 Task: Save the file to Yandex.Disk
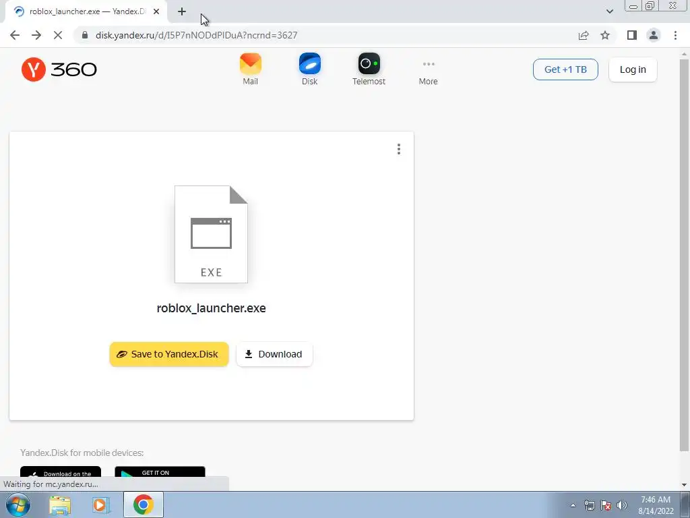[x=169, y=354]
